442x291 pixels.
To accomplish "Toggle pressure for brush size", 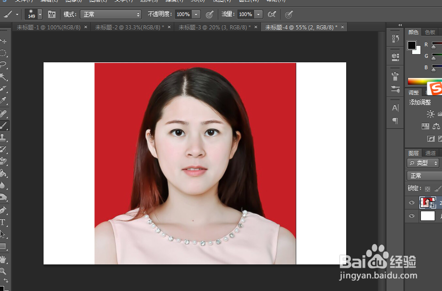I will (289, 14).
